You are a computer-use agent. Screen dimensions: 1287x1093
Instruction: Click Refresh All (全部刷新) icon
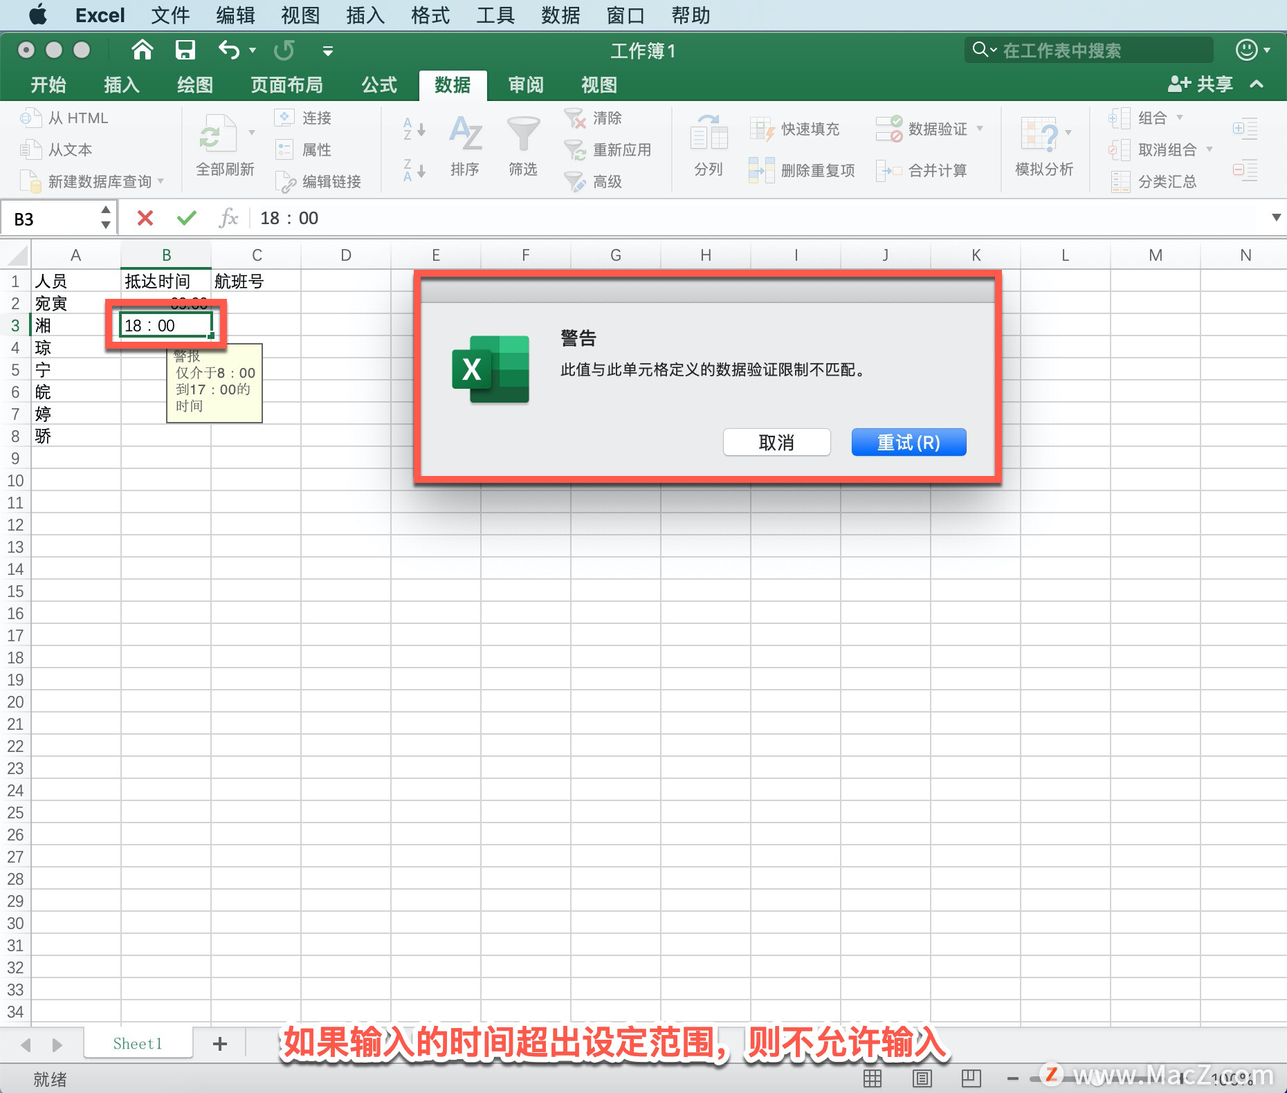218,134
